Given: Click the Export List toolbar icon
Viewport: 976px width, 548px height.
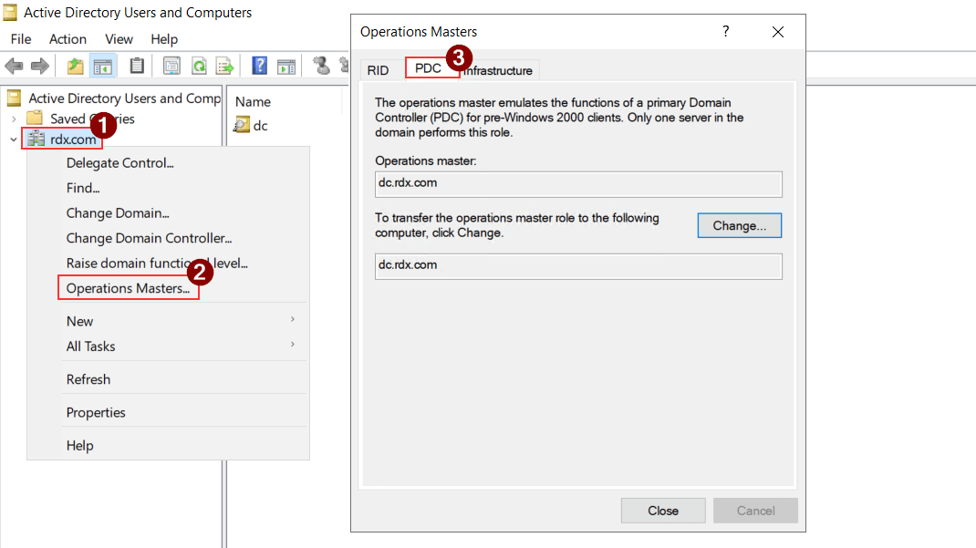Looking at the screenshot, I should pos(224,66).
